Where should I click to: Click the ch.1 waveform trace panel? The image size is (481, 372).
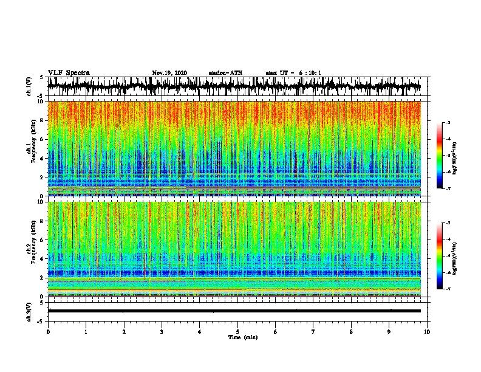point(237,86)
